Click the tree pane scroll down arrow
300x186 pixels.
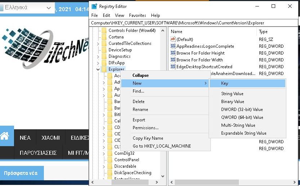click(x=163, y=176)
